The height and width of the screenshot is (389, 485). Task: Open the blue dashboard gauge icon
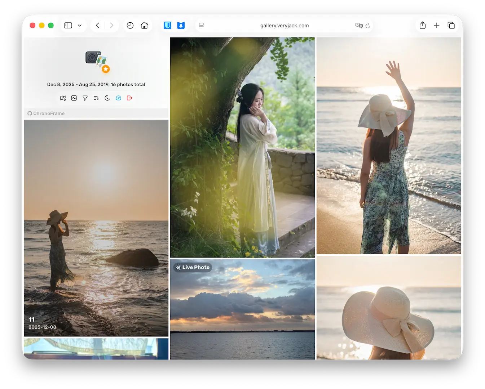tap(118, 98)
